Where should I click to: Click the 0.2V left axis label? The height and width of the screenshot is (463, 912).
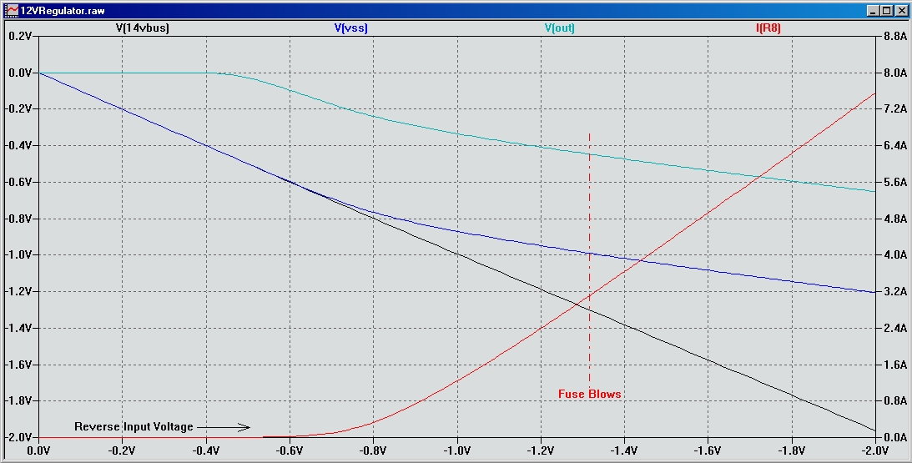(20, 36)
